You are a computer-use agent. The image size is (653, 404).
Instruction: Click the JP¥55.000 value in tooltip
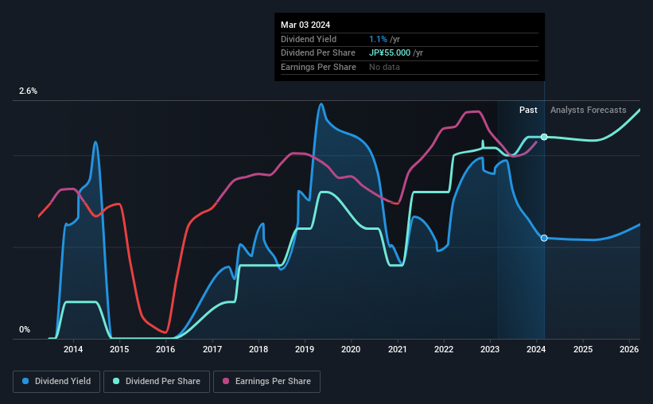(390, 53)
